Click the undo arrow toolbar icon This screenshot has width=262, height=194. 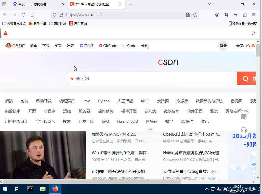coord(235,15)
